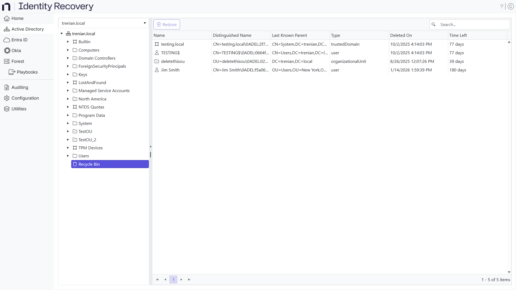This screenshot has height=290, width=516.
Task: Click the Utilities stack icon
Action: [x=7, y=109]
